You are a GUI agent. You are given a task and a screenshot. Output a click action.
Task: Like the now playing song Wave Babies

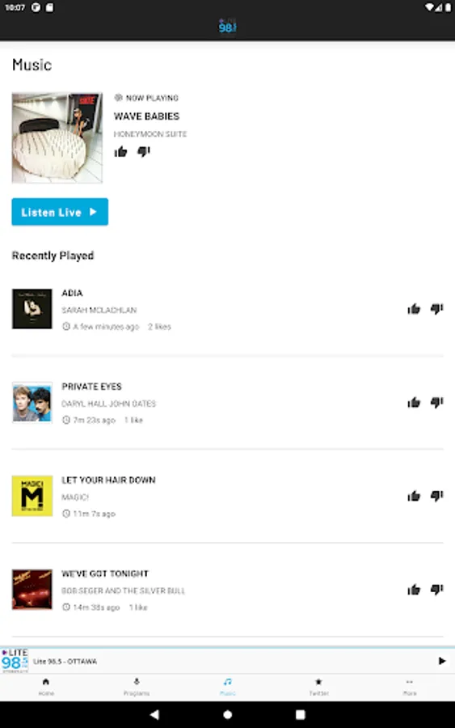120,151
